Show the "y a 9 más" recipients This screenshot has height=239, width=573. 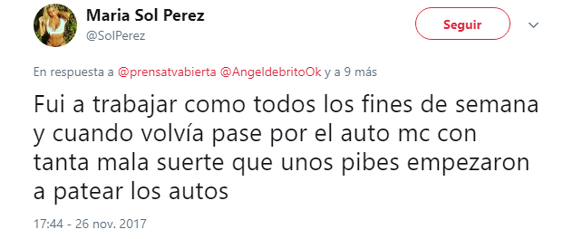coord(351,72)
